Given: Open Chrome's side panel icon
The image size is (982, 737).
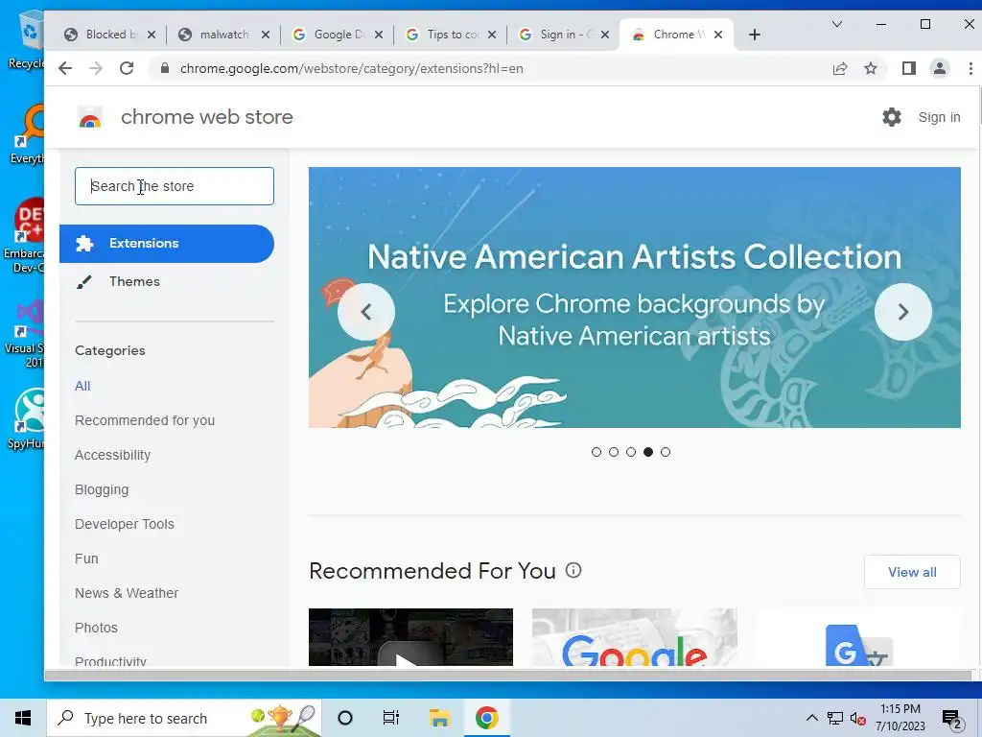Looking at the screenshot, I should [909, 68].
